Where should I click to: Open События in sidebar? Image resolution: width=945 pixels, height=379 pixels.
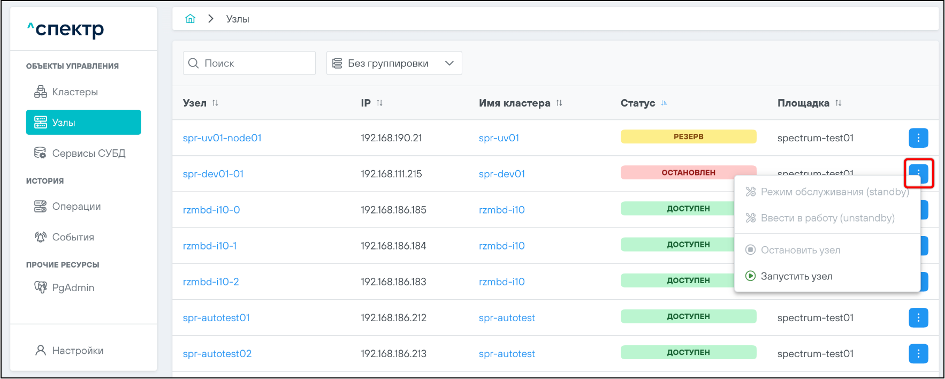click(73, 237)
